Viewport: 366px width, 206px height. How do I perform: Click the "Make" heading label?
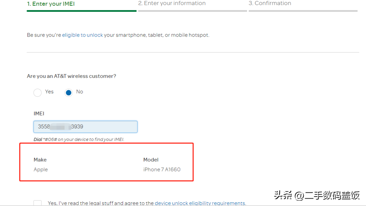40,160
